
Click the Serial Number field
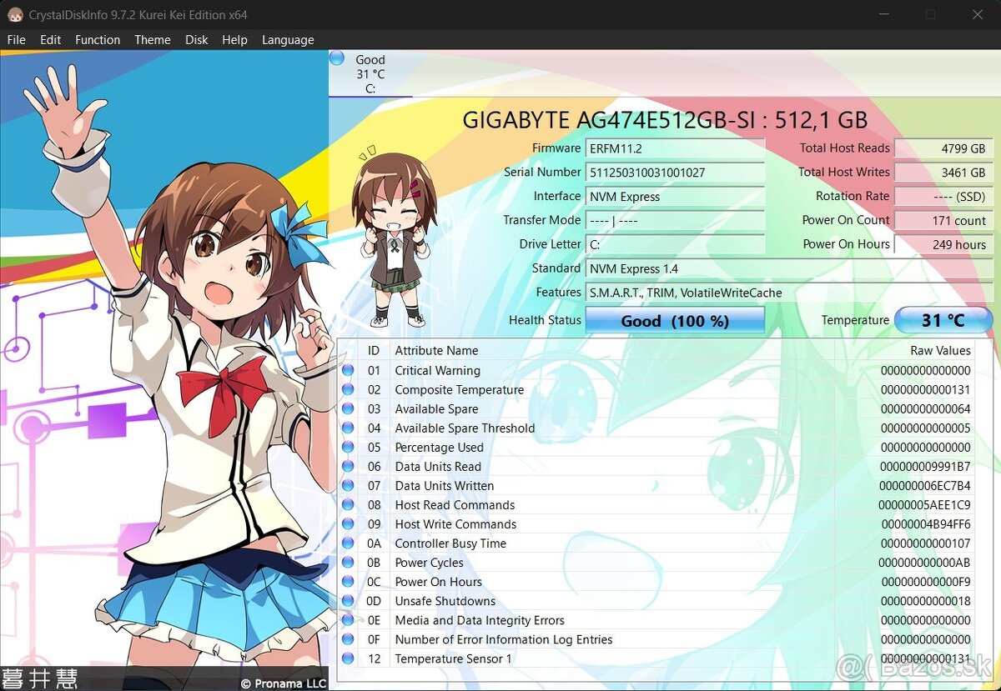coord(676,173)
